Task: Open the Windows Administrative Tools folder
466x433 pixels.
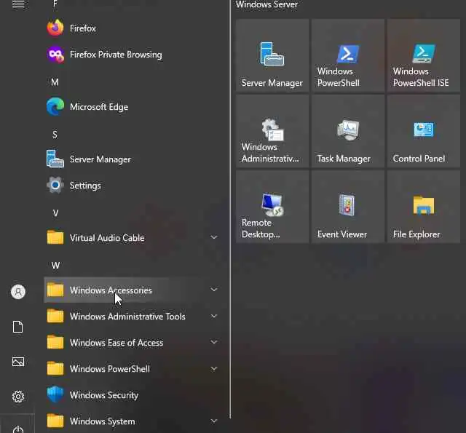Action: [x=131, y=317]
